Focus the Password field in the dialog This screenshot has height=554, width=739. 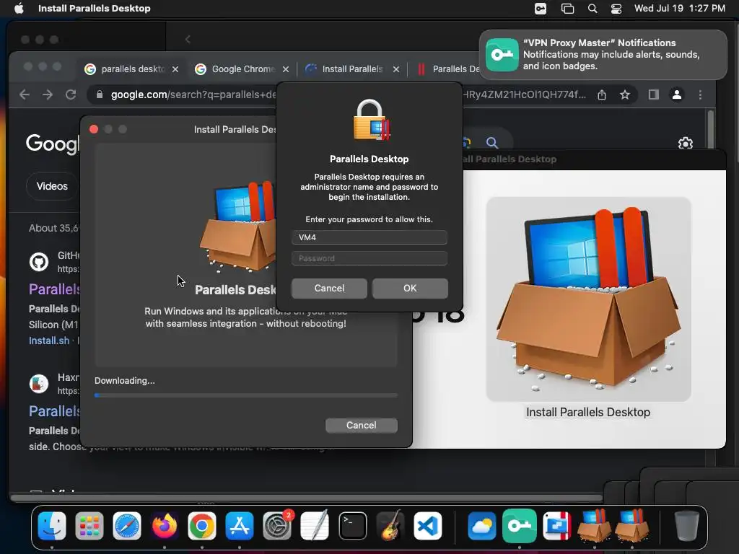pyautogui.click(x=369, y=258)
